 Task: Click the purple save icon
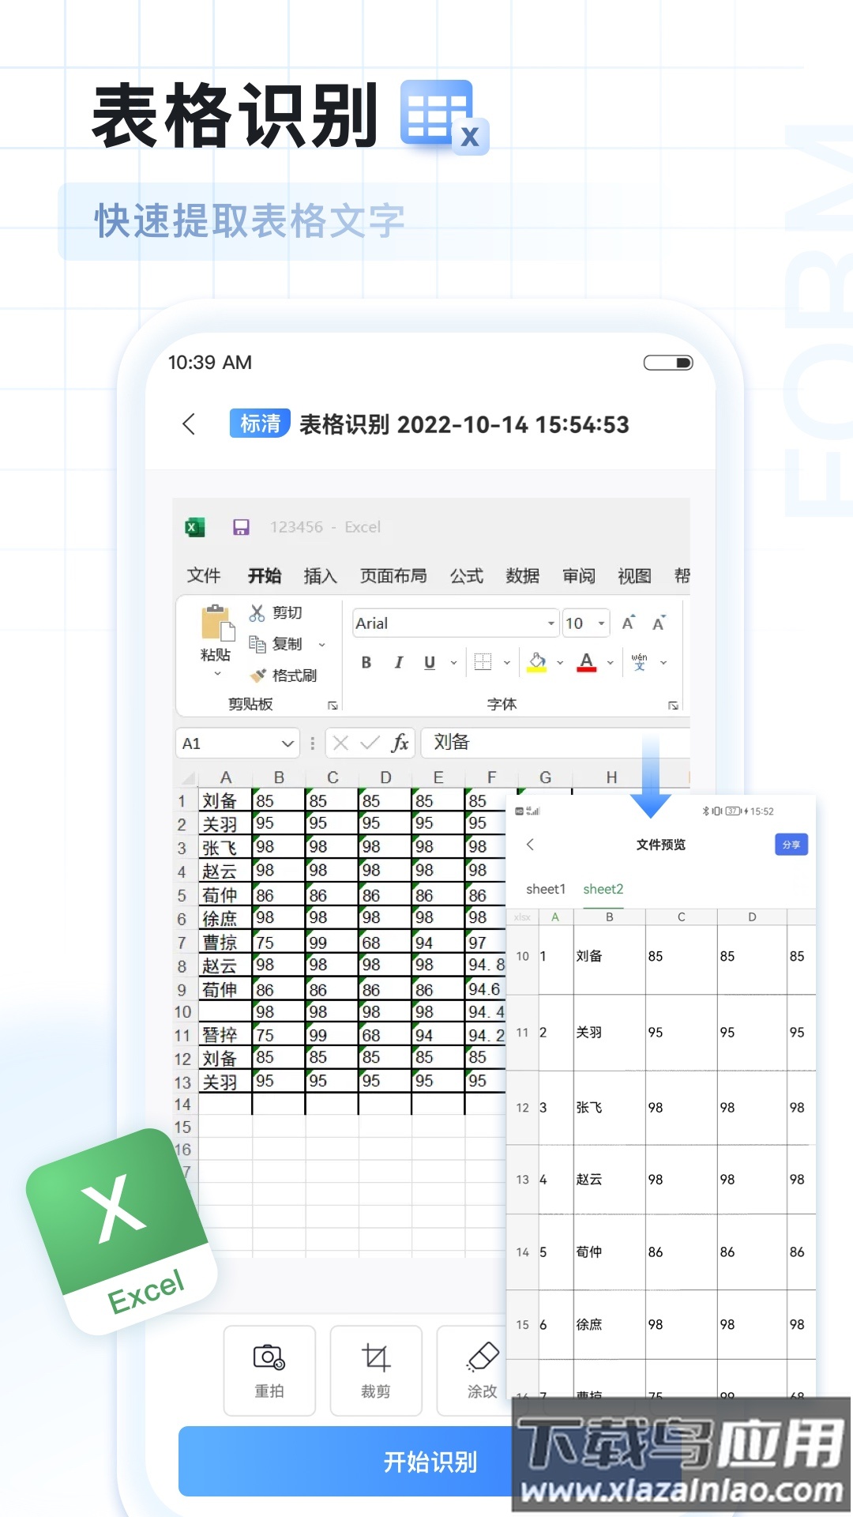point(241,527)
